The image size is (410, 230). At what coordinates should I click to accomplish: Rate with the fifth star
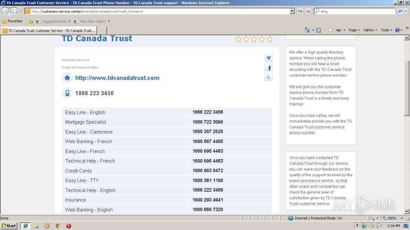(270, 39)
